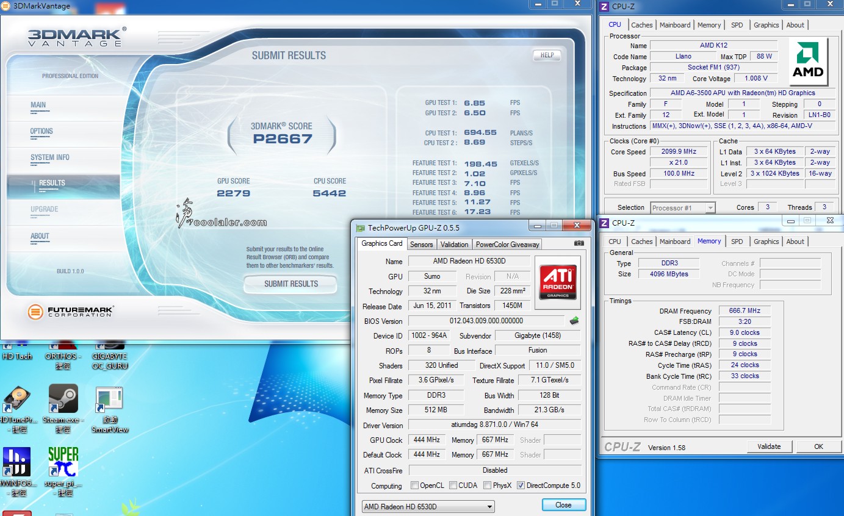Click the DRAM Frequency value 666.7 MHz
Screen dimensions: 844x516
[x=745, y=311]
